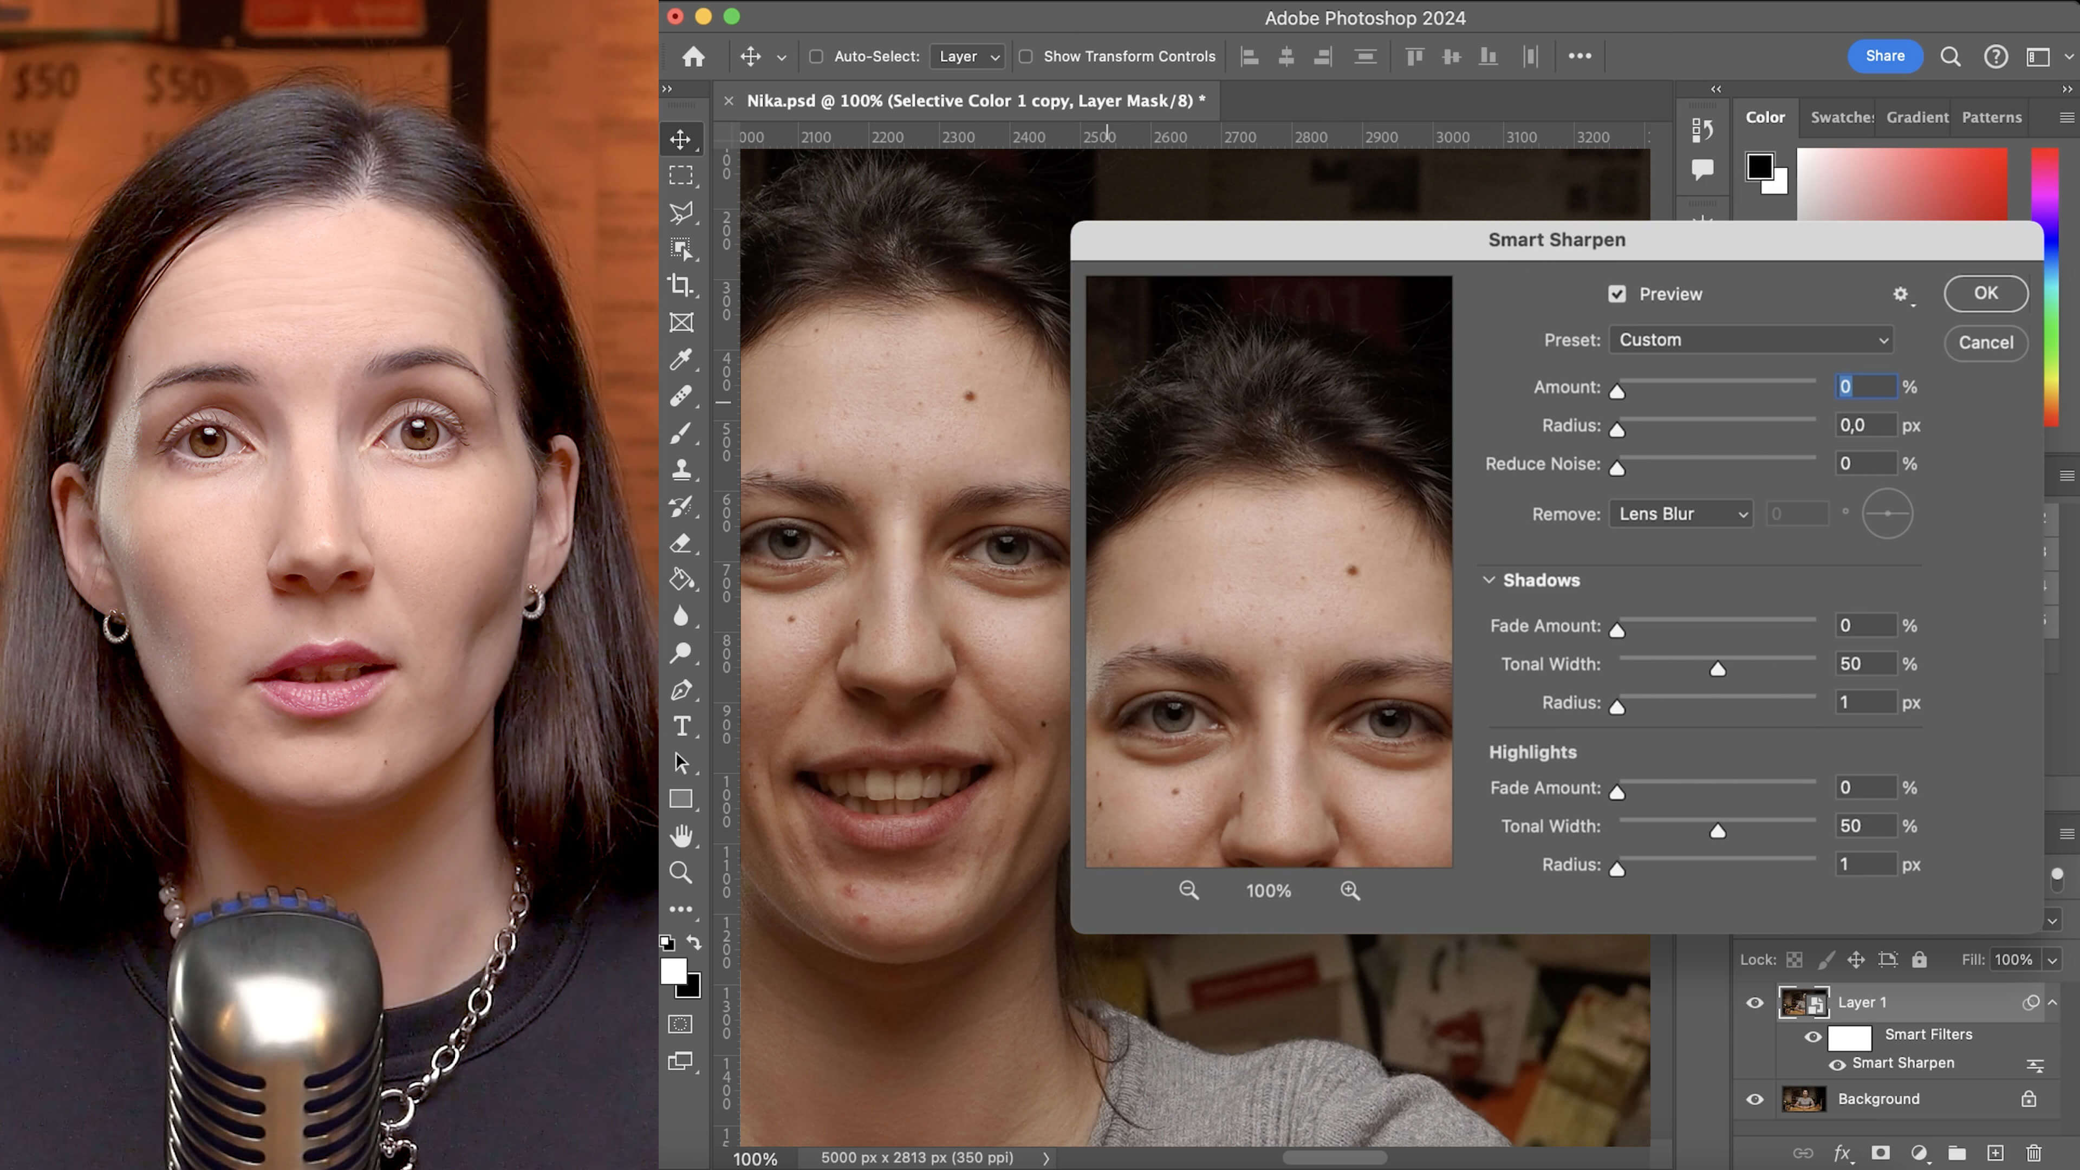Select the Horizontal Type tool
Viewport: 2080px width, 1170px height.
pos(681,727)
